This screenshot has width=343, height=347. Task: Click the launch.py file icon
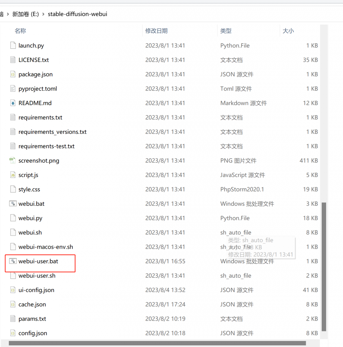[x=13, y=45]
